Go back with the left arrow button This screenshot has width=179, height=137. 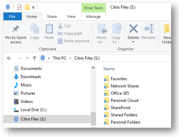point(9,58)
